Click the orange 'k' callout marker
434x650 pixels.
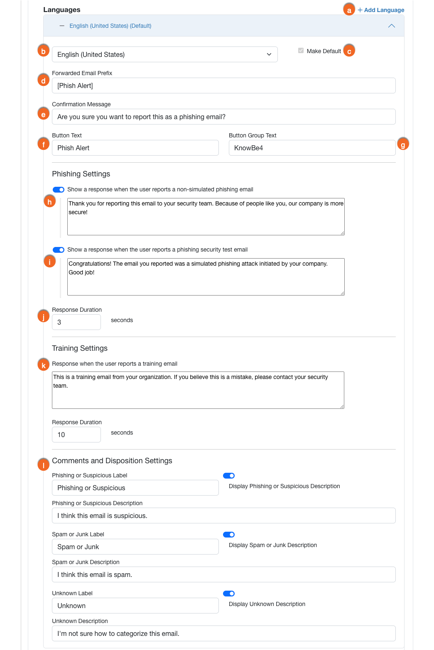pos(43,365)
